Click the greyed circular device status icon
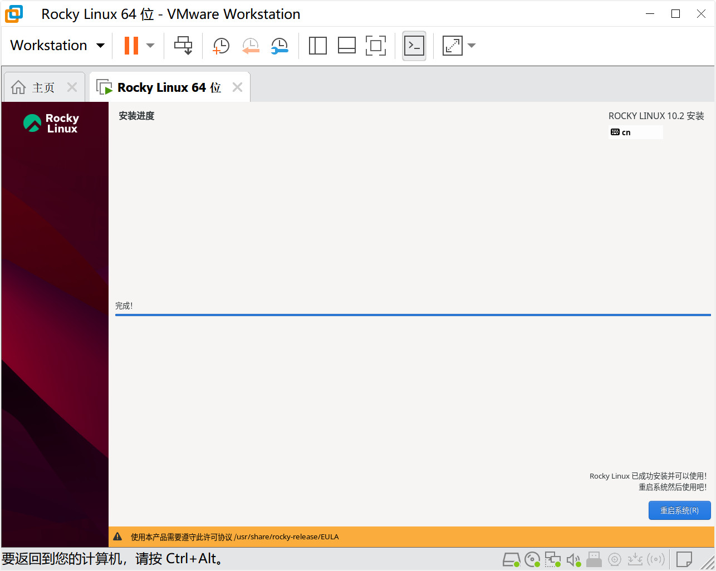The image size is (716, 571). click(615, 559)
